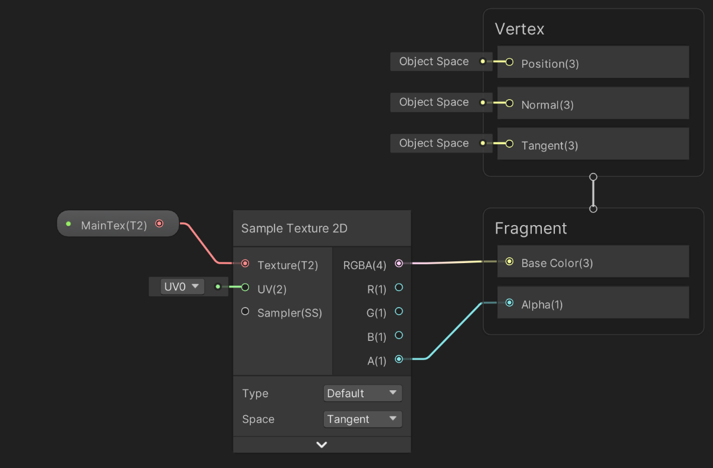Click the B(1) output port
This screenshot has height=468, width=713.
[399, 336]
